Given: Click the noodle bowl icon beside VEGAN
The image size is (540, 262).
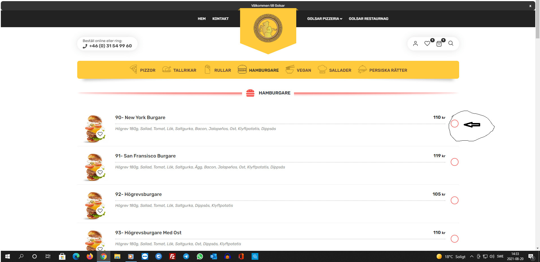Looking at the screenshot, I should tap(290, 69).
